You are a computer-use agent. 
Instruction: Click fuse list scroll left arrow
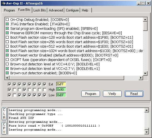click(x=7, y=78)
